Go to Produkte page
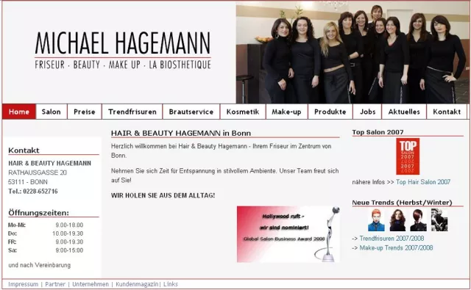 [x=330, y=112]
